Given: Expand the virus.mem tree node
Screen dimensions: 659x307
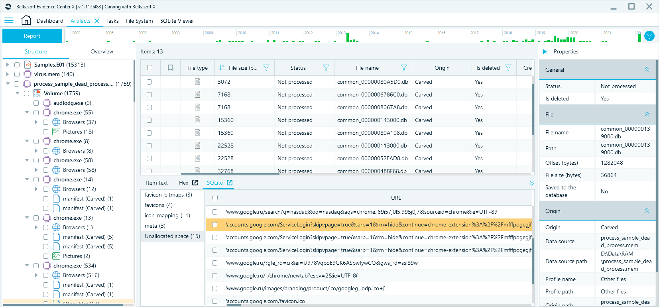Looking at the screenshot, I should [x=8, y=74].
